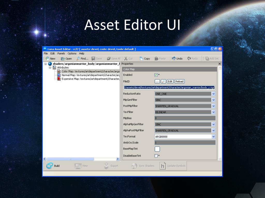The image size is (265, 198).
Task: Pick a color from BaseMapTint swatch
Action: pos(157,149)
